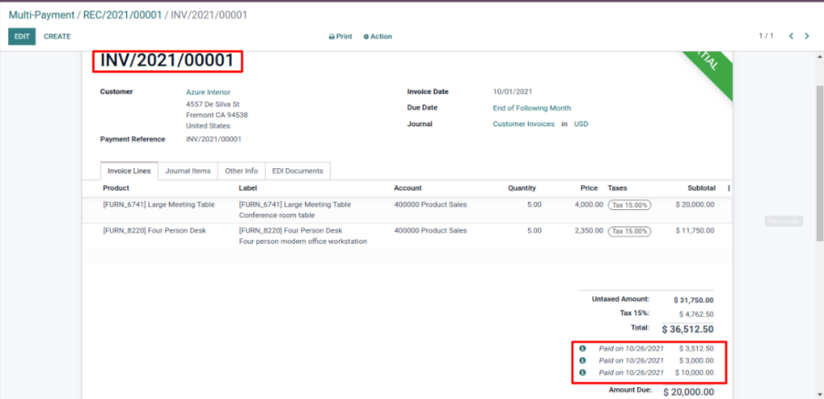824x399 pixels.
Task: Open USD currency link
Action: 581,124
